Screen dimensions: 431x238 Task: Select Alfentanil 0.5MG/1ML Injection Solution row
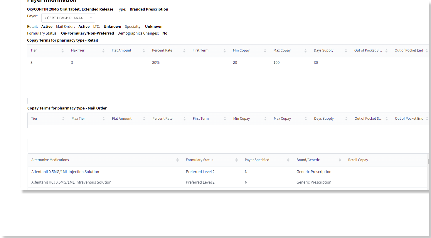tap(228, 172)
